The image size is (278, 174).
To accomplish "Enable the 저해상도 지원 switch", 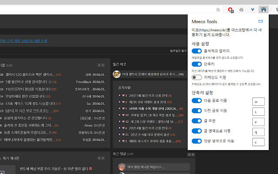I will (x=197, y=77).
